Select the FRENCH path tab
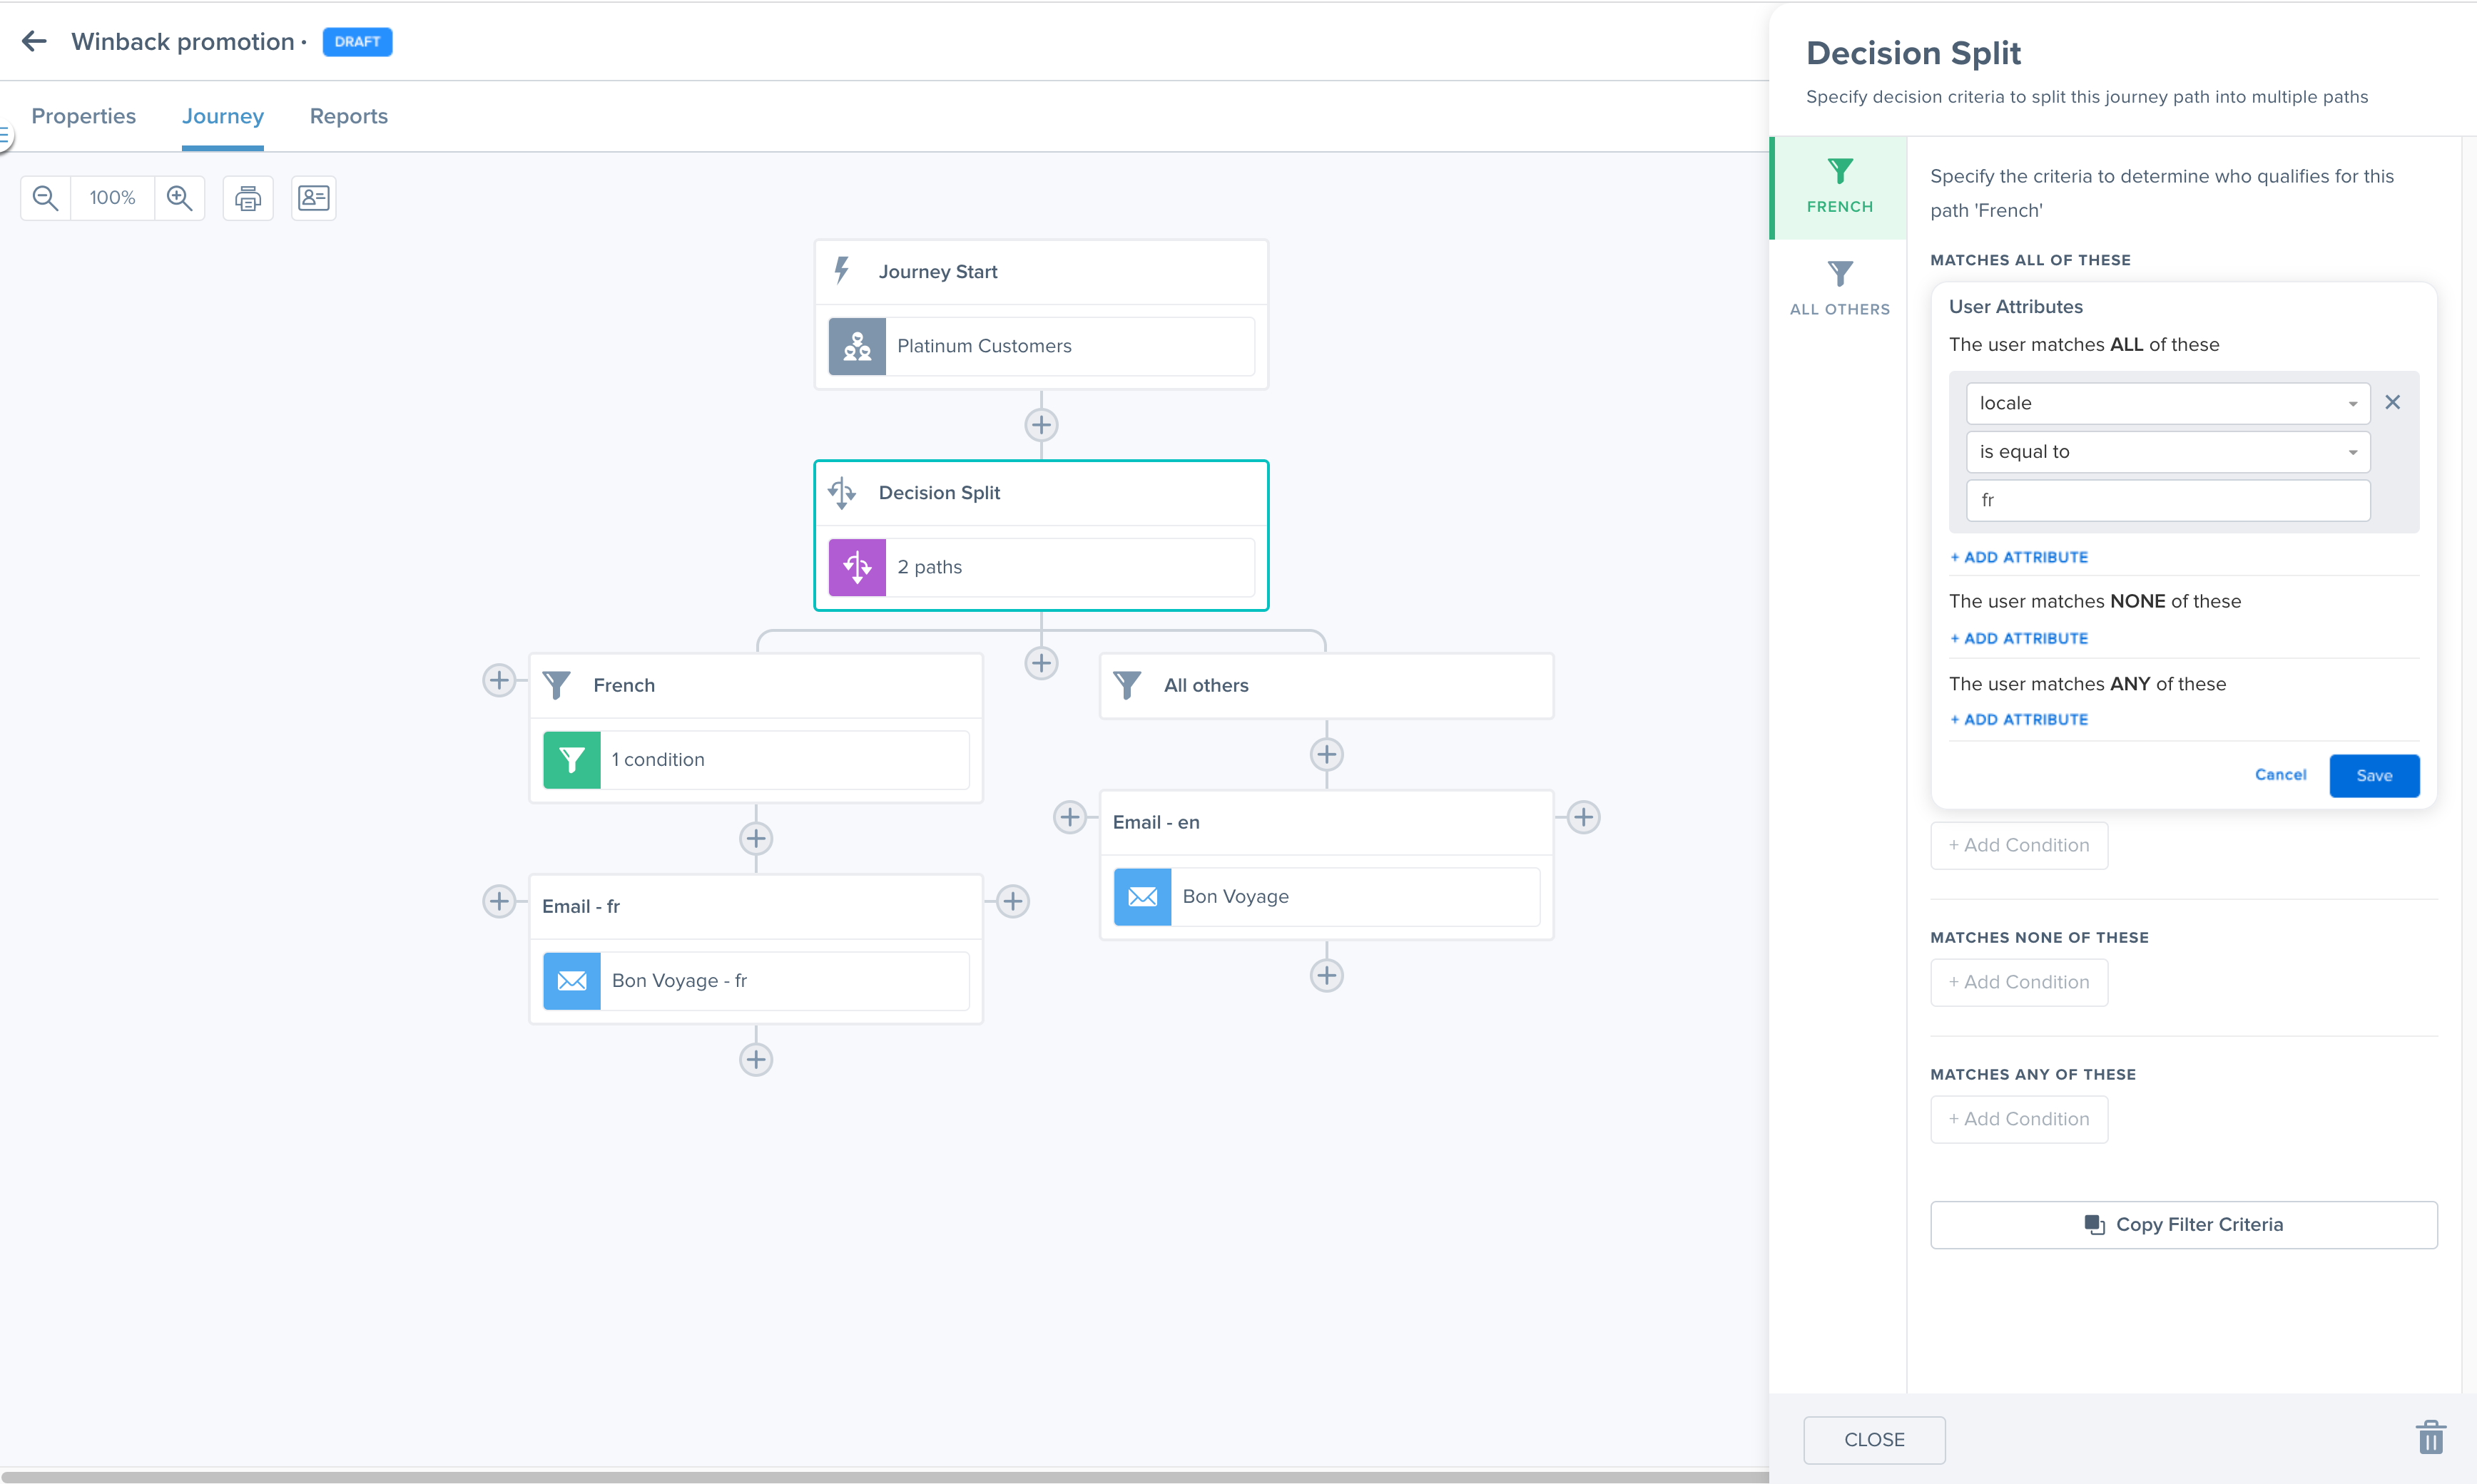Image resolution: width=2477 pixels, height=1484 pixels. [x=1838, y=187]
